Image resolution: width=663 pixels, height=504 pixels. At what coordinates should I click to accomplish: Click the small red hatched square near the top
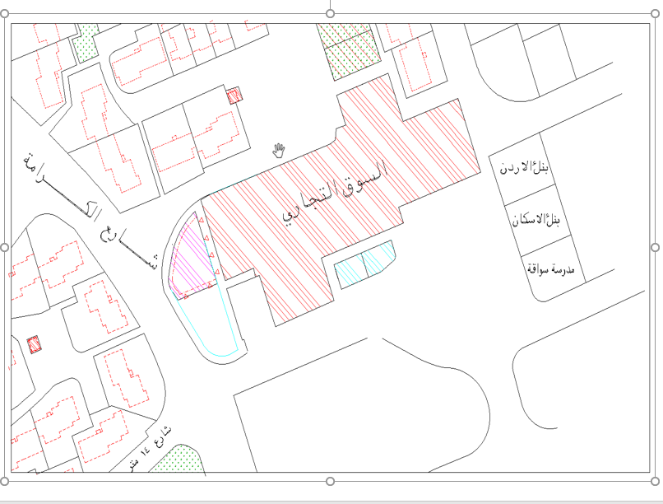(x=234, y=96)
